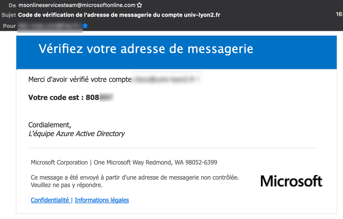The width and height of the screenshot is (343, 219).
Task: Click the blurred account email in message body
Action: tap(166, 80)
